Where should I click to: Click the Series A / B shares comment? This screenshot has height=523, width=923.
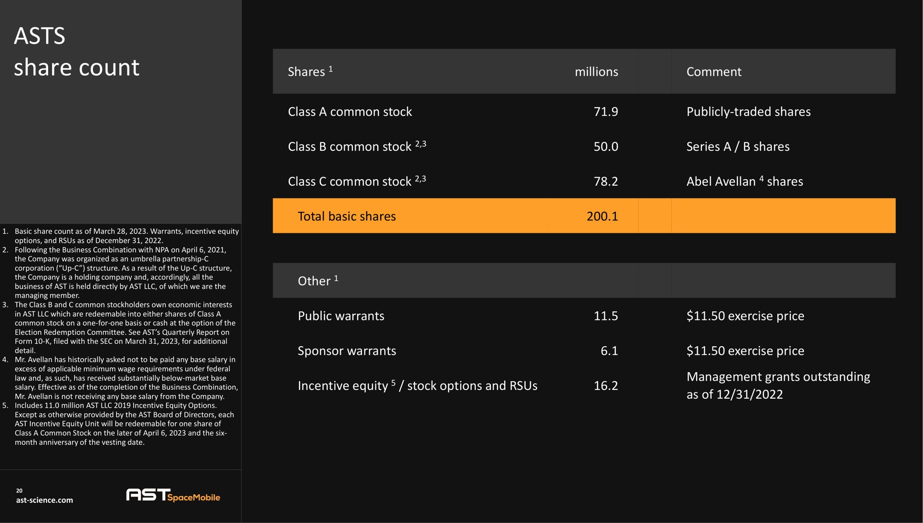click(x=737, y=146)
